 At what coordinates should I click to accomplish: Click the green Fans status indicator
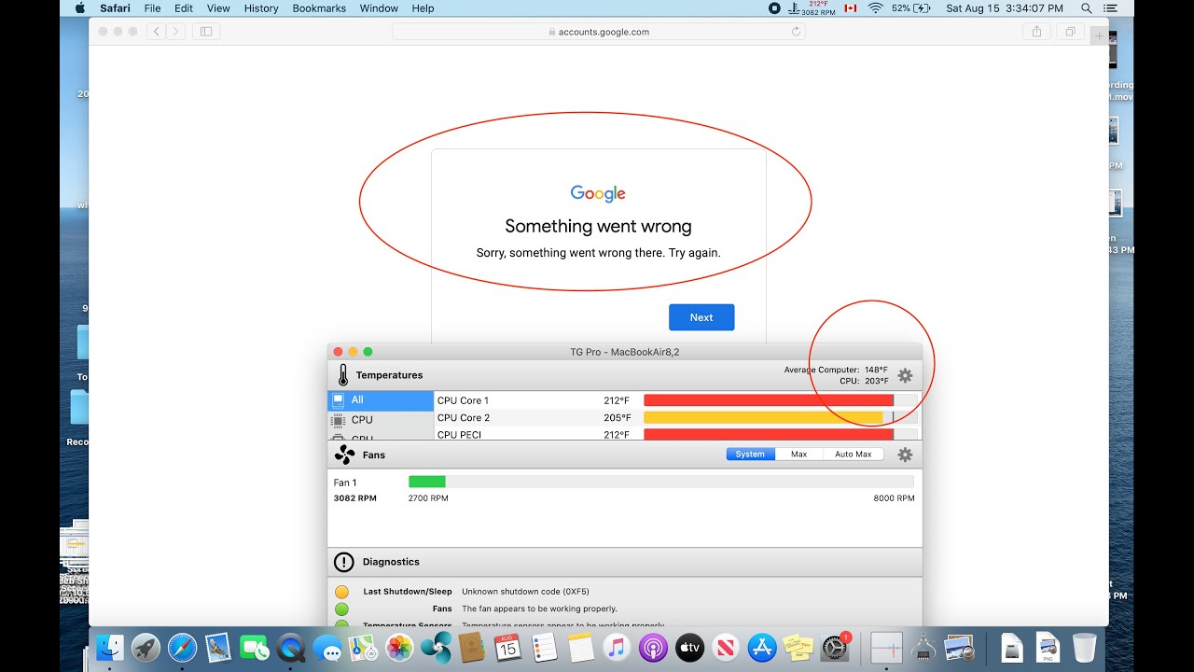[x=342, y=609]
